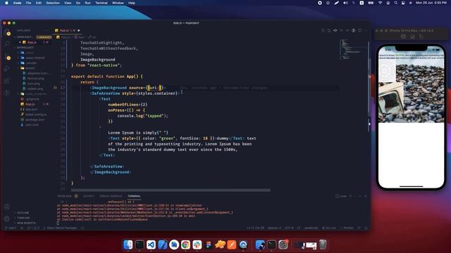Image resolution: width=451 pixels, height=253 pixels.
Task: Open the File menu
Action: coord(28,3)
